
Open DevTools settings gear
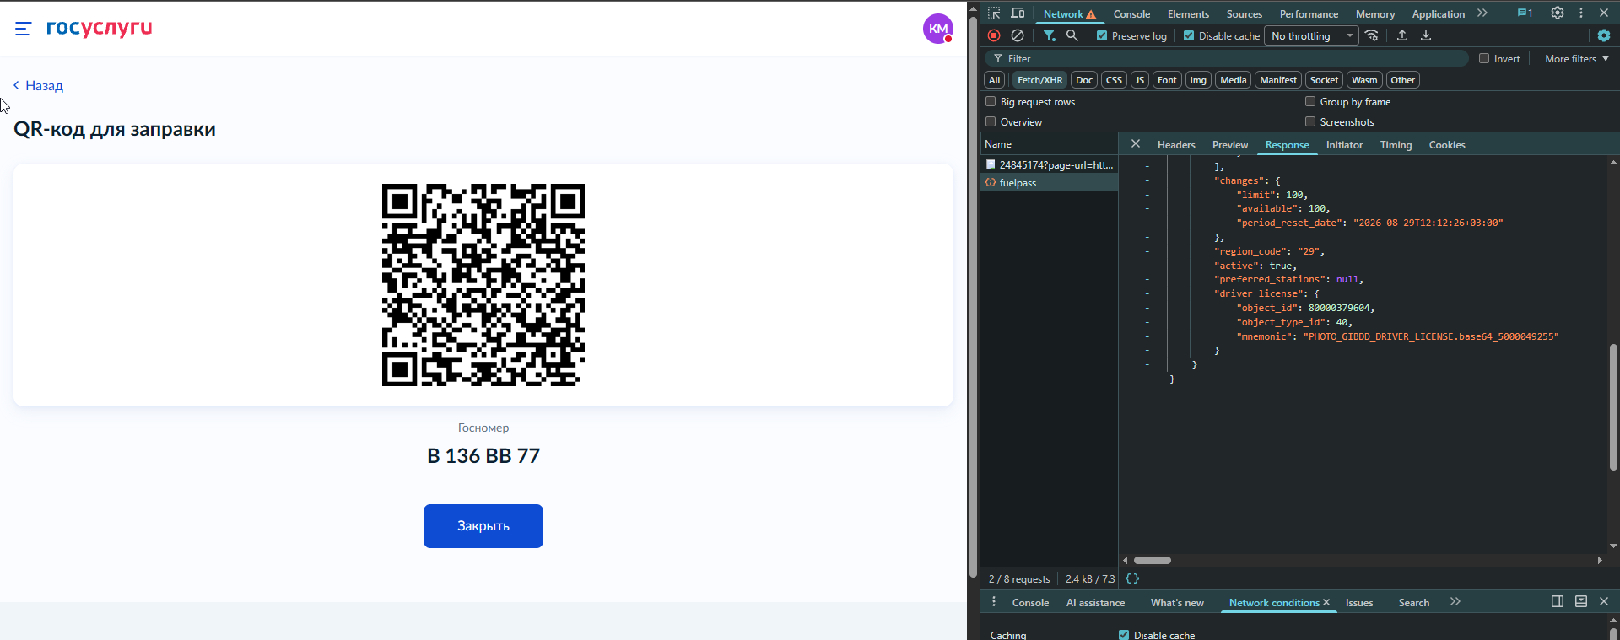(1558, 13)
